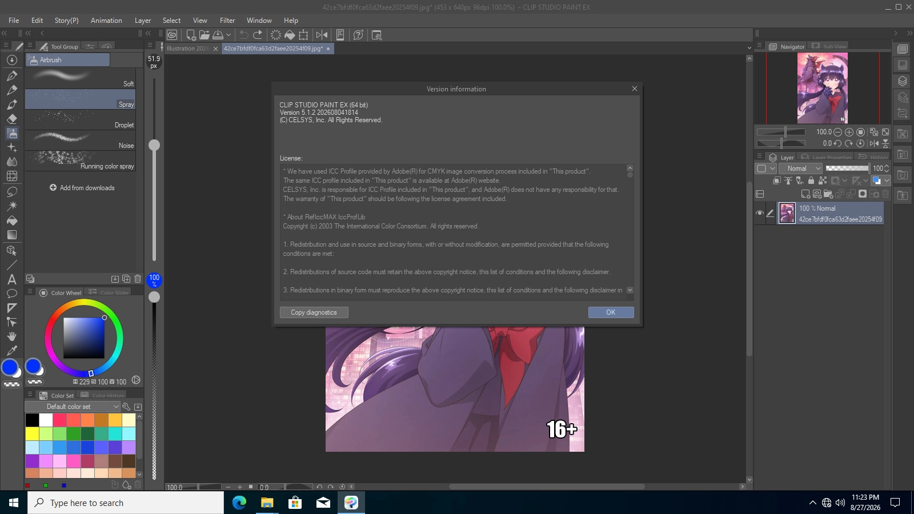
Task: Click the layer opacity slider
Action: (847, 168)
